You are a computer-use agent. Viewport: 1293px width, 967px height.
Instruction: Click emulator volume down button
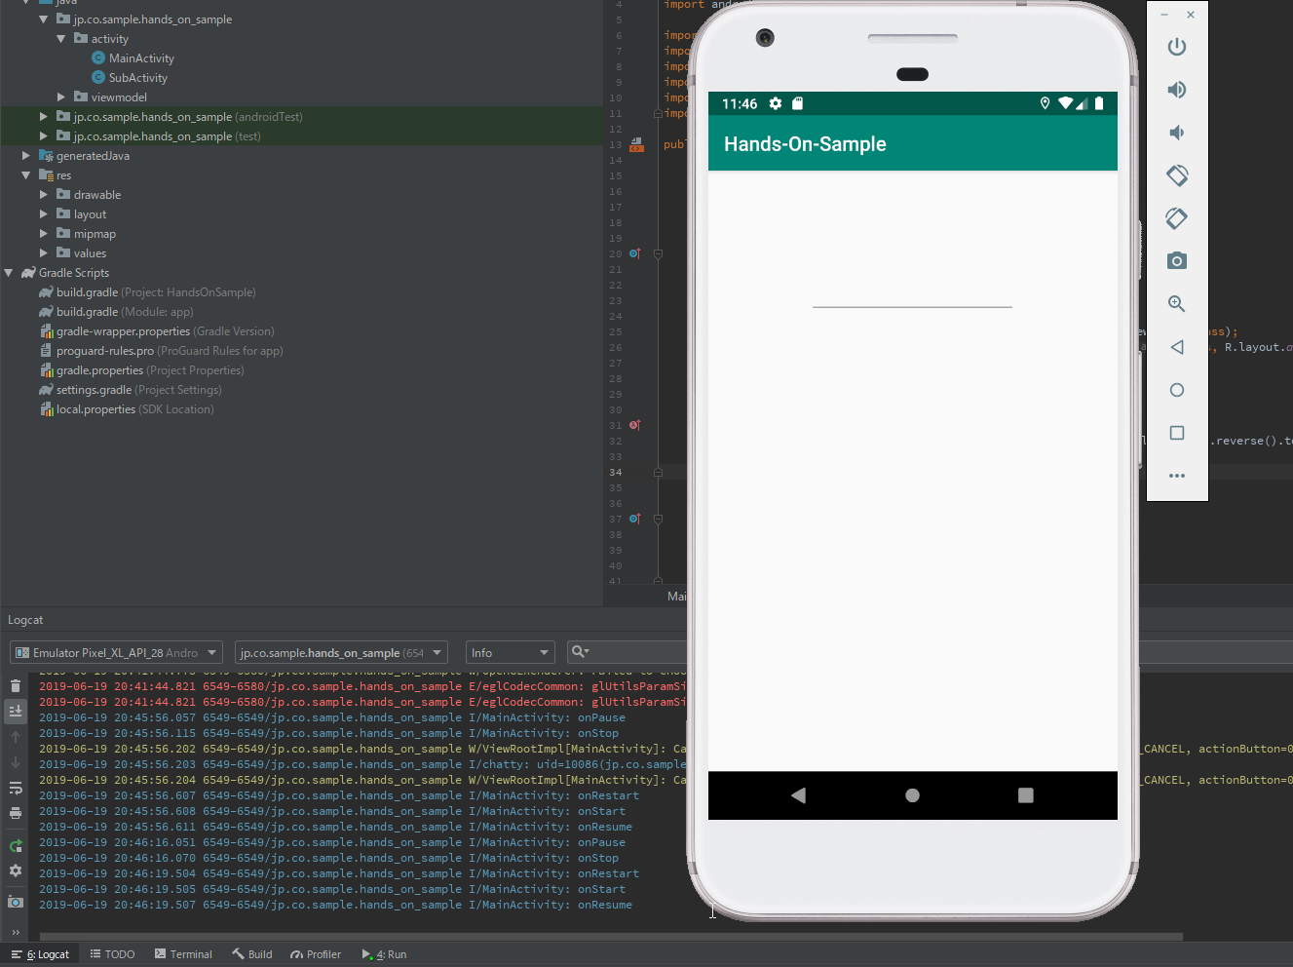click(x=1177, y=133)
